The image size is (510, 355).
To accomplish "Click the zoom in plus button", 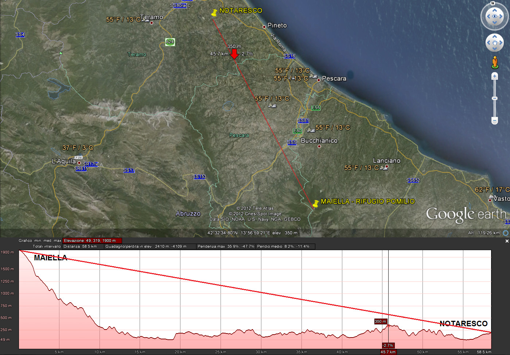I will pos(495,76).
